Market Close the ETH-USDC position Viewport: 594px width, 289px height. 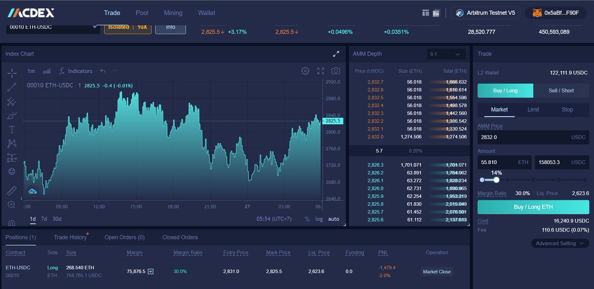pos(437,271)
